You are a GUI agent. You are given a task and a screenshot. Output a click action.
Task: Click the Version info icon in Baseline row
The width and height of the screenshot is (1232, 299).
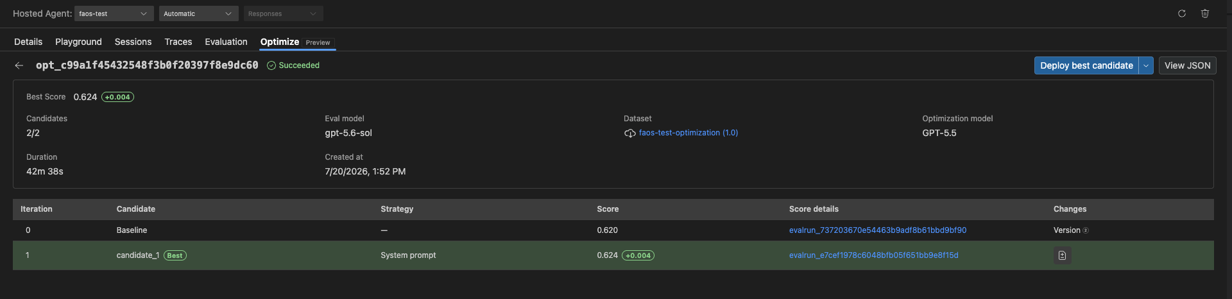pos(1086,230)
